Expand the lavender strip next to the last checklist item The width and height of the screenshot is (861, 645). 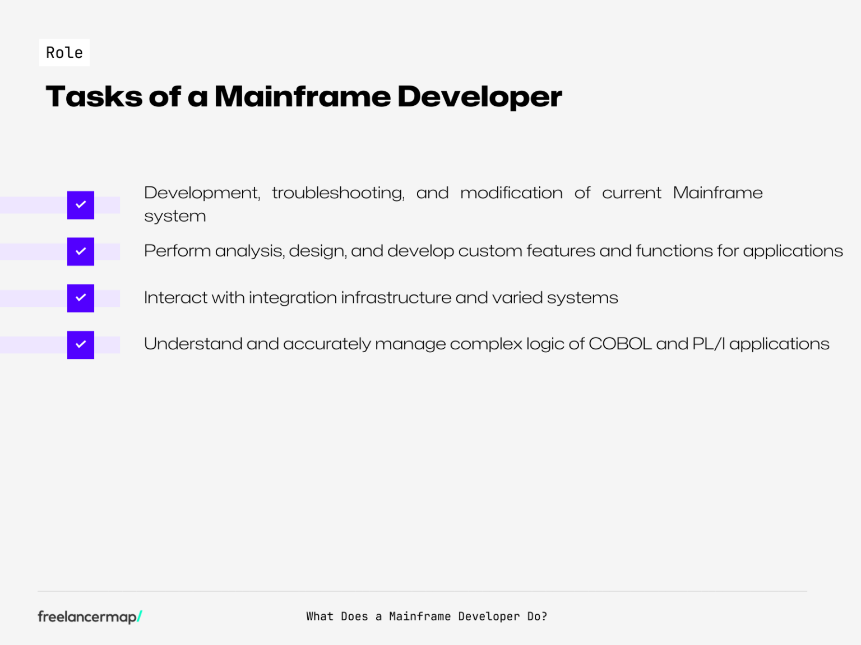(34, 344)
